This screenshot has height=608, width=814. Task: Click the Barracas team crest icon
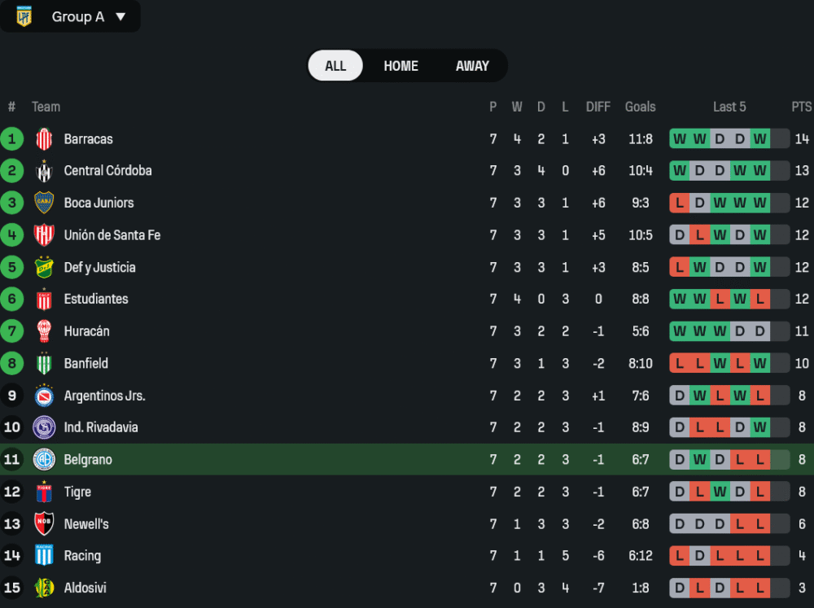pos(44,139)
